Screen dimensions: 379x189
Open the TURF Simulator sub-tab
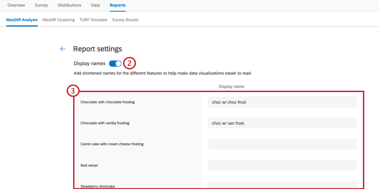click(x=93, y=20)
